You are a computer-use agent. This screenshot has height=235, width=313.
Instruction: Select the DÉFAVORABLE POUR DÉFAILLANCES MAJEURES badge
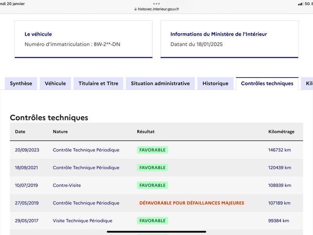(192, 203)
